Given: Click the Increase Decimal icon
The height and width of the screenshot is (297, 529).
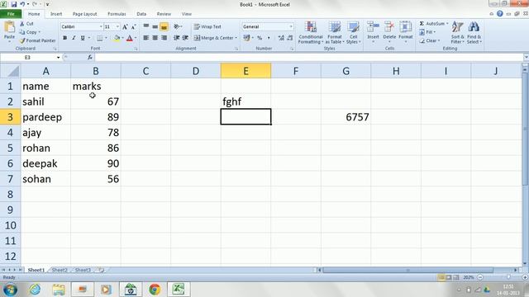Looking at the screenshot, I should pyautogui.click(x=281, y=38).
